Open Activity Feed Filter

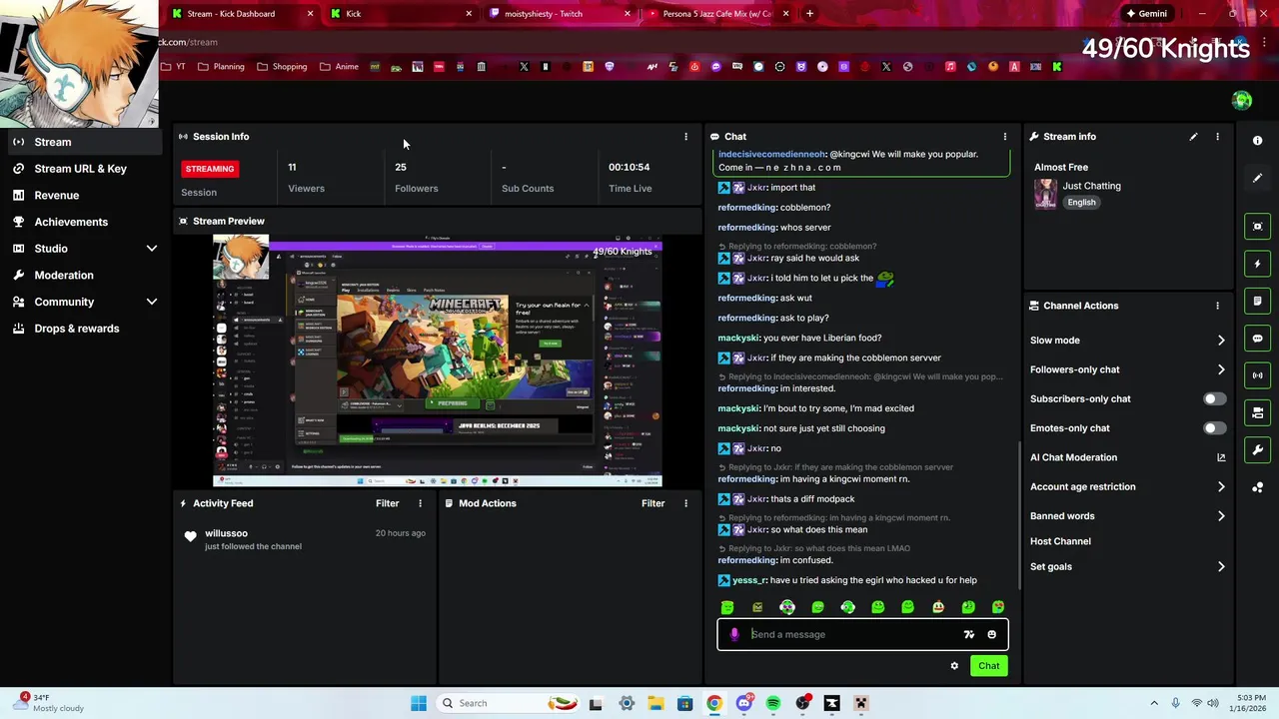click(387, 503)
